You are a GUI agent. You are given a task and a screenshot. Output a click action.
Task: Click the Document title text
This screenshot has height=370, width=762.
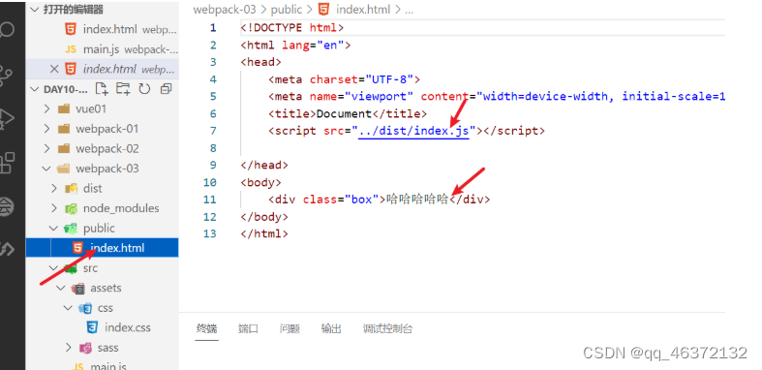coord(344,113)
